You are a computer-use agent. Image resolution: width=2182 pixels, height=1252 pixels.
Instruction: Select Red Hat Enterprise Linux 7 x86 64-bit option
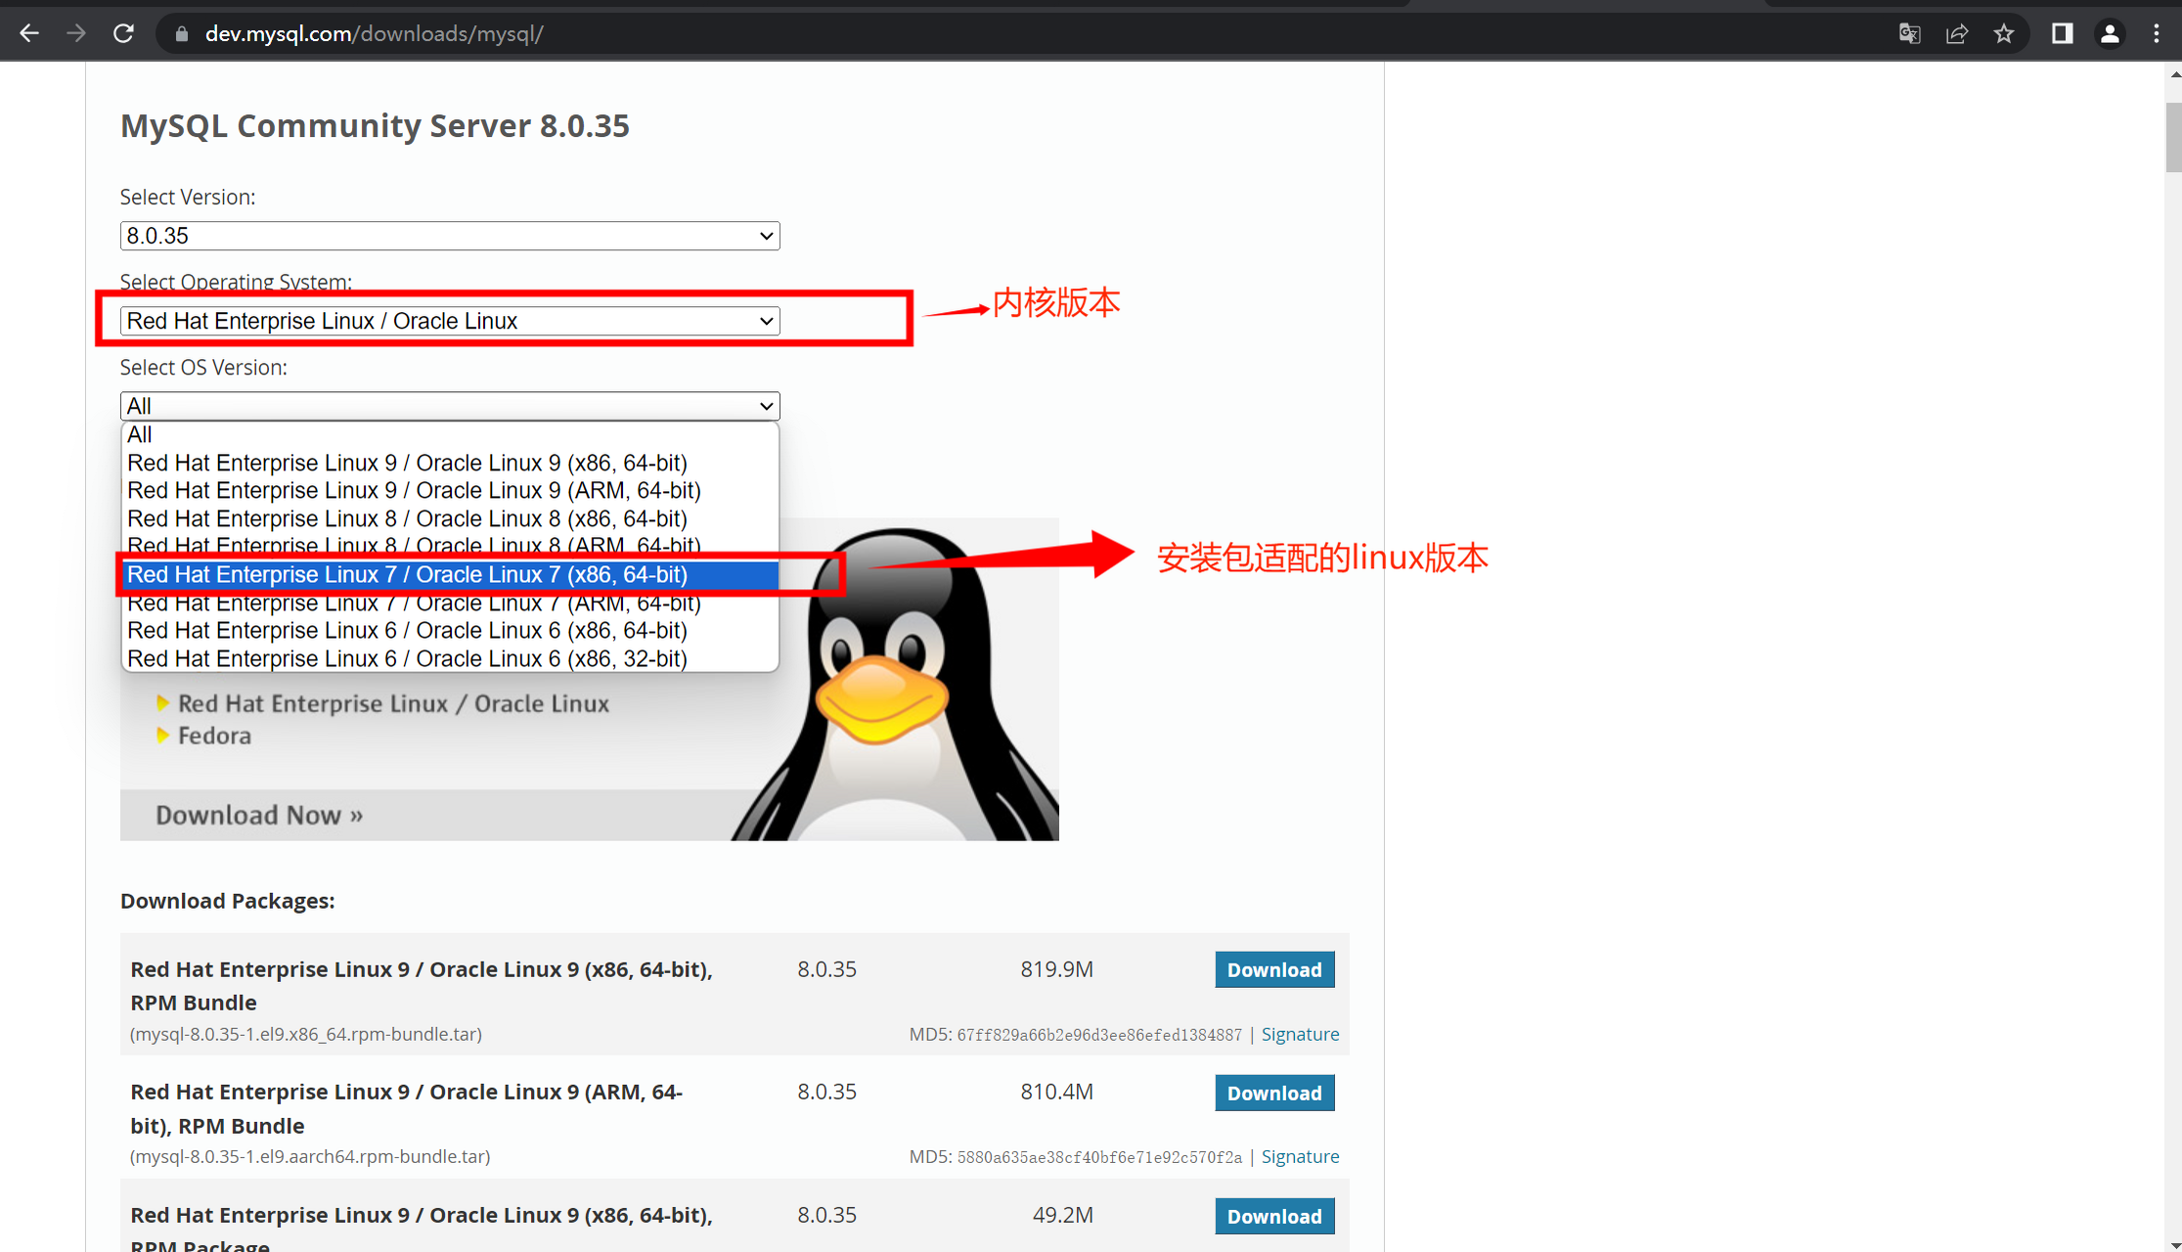click(x=408, y=574)
